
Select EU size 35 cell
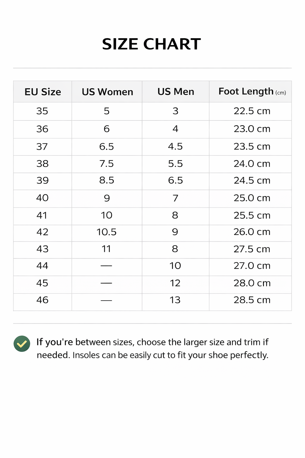click(x=42, y=111)
